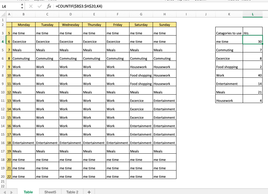Click the Work label in column K

229,74
